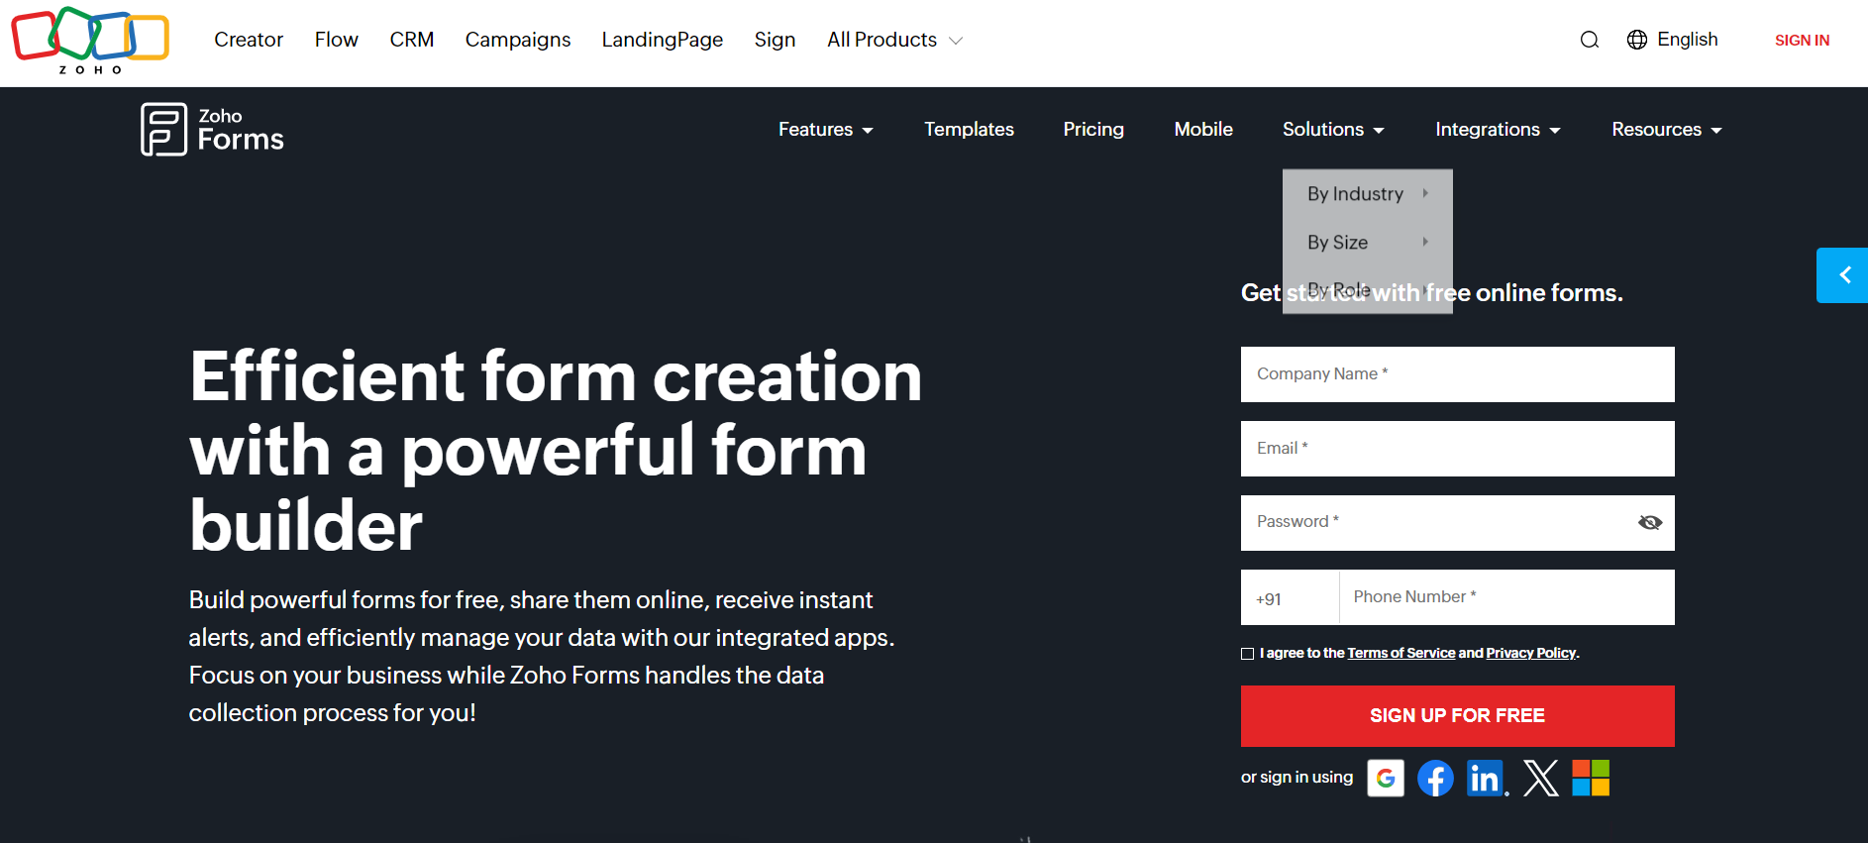This screenshot has width=1868, height=843.
Task: Open the Resources dropdown menu
Action: [1667, 130]
